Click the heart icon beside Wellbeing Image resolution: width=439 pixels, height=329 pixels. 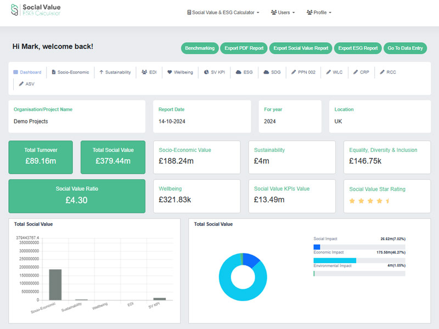170,72
